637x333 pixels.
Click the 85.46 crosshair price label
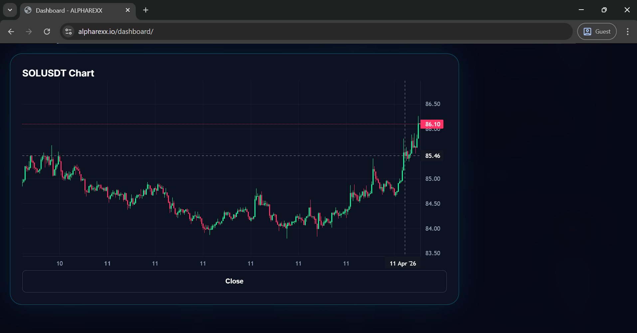(432, 156)
